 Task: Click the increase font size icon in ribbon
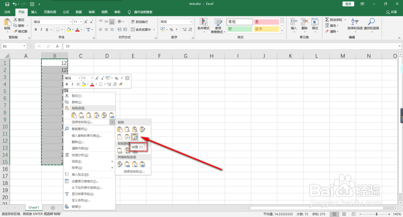(86, 22)
